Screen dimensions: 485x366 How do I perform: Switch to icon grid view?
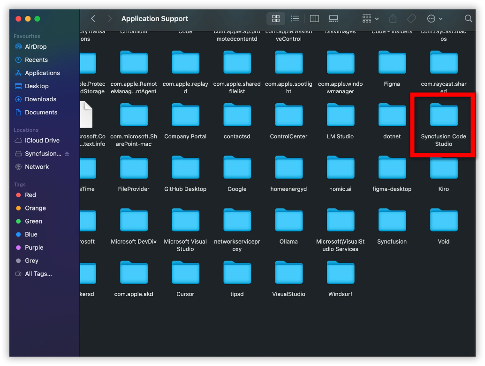[x=276, y=19]
